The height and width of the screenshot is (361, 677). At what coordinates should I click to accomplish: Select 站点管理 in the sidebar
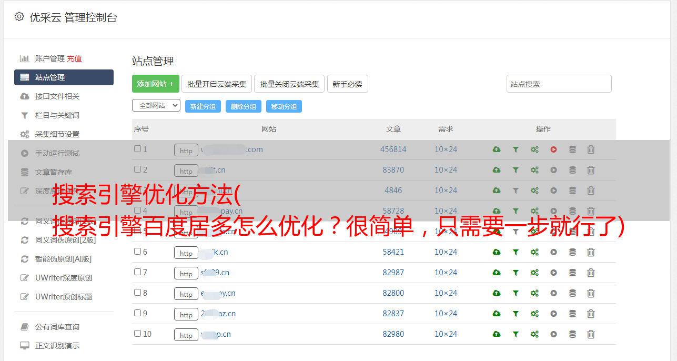[x=64, y=77]
